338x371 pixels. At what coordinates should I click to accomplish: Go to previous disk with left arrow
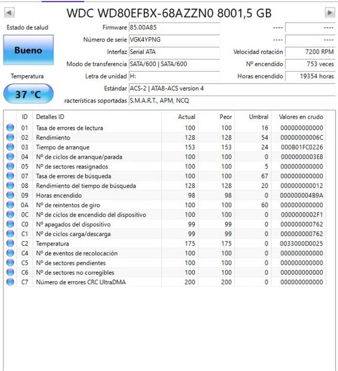tap(9, 13)
